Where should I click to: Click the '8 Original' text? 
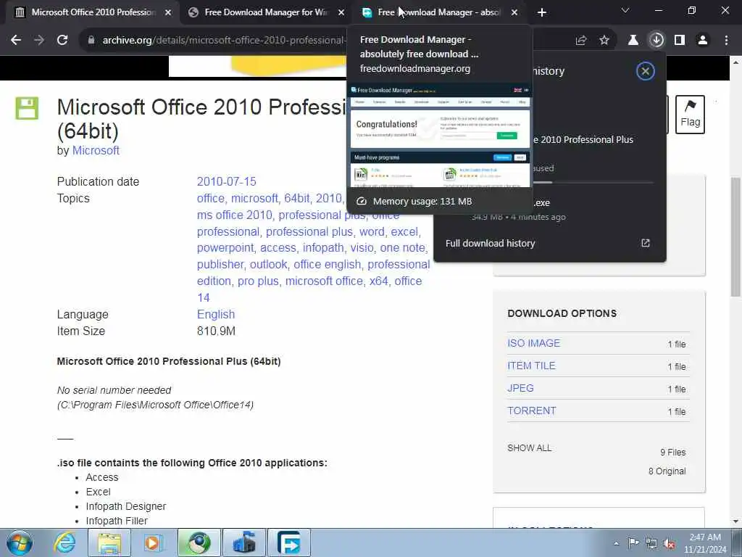click(x=667, y=471)
